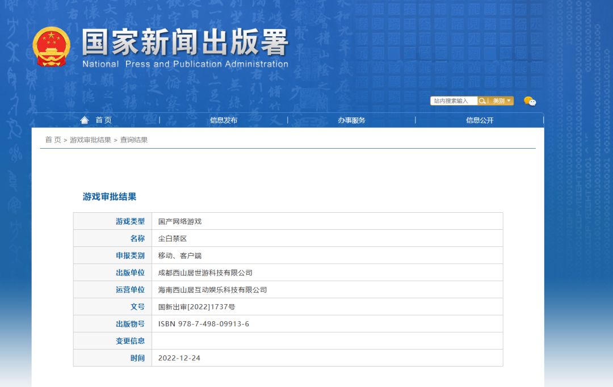Click 查询结果 in the breadcrumb
The image size is (613, 387).
click(134, 140)
